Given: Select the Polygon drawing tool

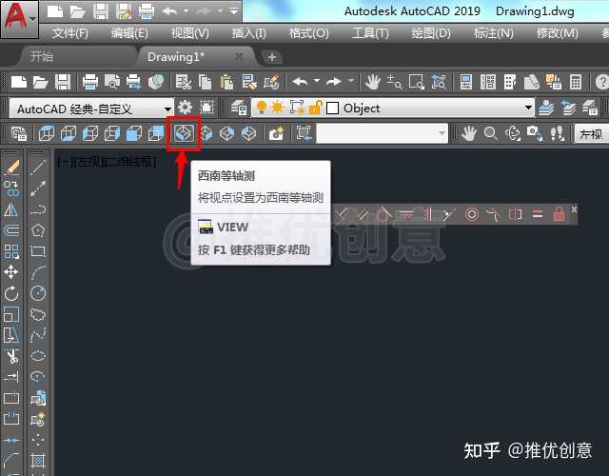Looking at the screenshot, I should coord(38,230).
